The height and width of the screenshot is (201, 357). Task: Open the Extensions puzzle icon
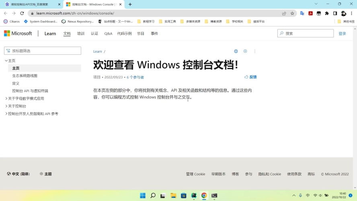327,13
